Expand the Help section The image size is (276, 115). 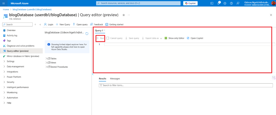[x=9, y=103]
